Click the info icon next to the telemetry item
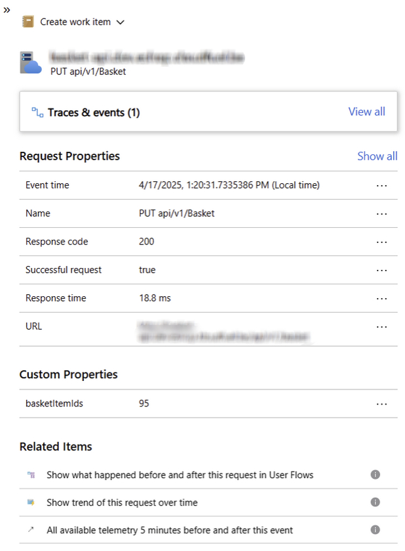The width and height of the screenshot is (405, 551). point(375,529)
